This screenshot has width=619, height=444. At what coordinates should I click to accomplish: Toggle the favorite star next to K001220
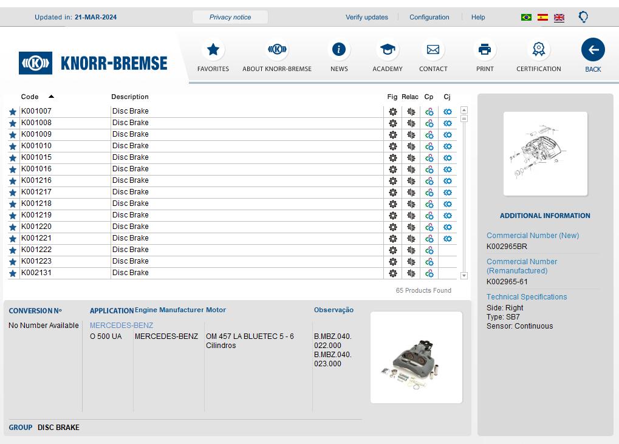pyautogui.click(x=13, y=227)
